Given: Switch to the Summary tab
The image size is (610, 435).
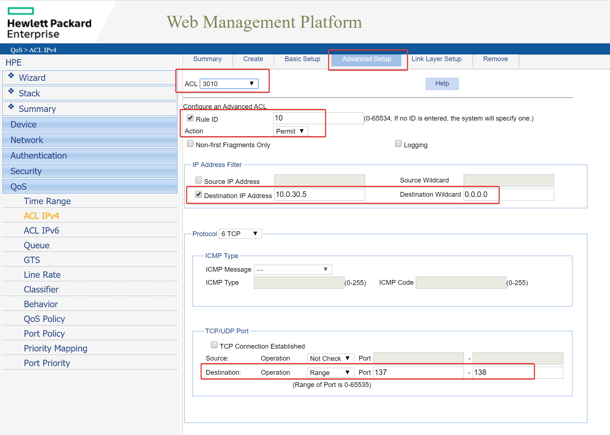Looking at the screenshot, I should coord(207,59).
